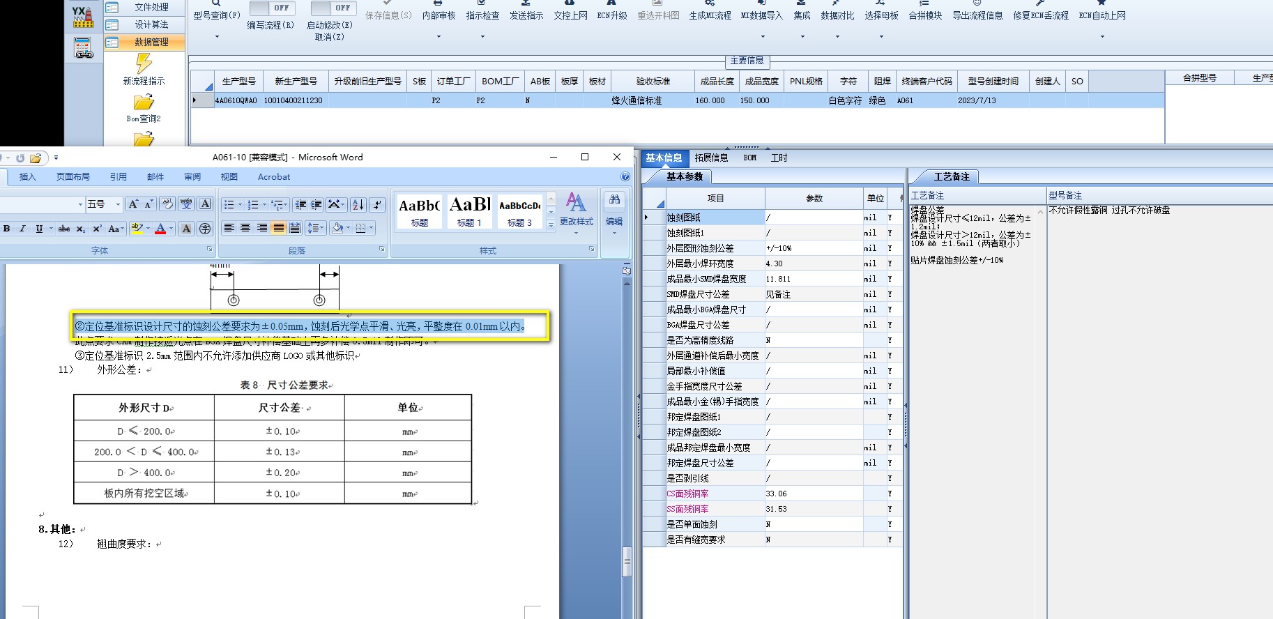Toggle the 编写流程(R) OFF switch
This screenshot has width=1273, height=619.
(272, 8)
